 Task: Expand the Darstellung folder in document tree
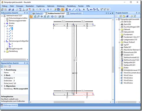pos(5,51)
